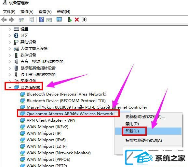
Task: Click the round down-arrow toolbar icon
Action: click(x=84, y=20)
